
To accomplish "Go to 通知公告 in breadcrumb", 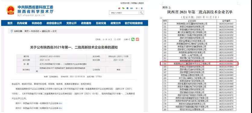I will coord(46,31).
